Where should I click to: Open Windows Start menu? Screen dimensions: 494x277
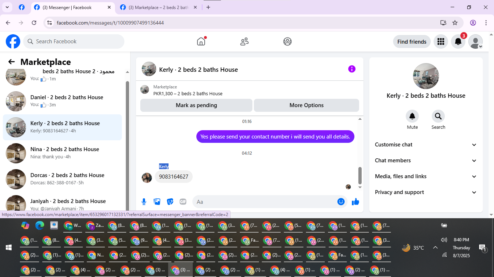(9, 247)
